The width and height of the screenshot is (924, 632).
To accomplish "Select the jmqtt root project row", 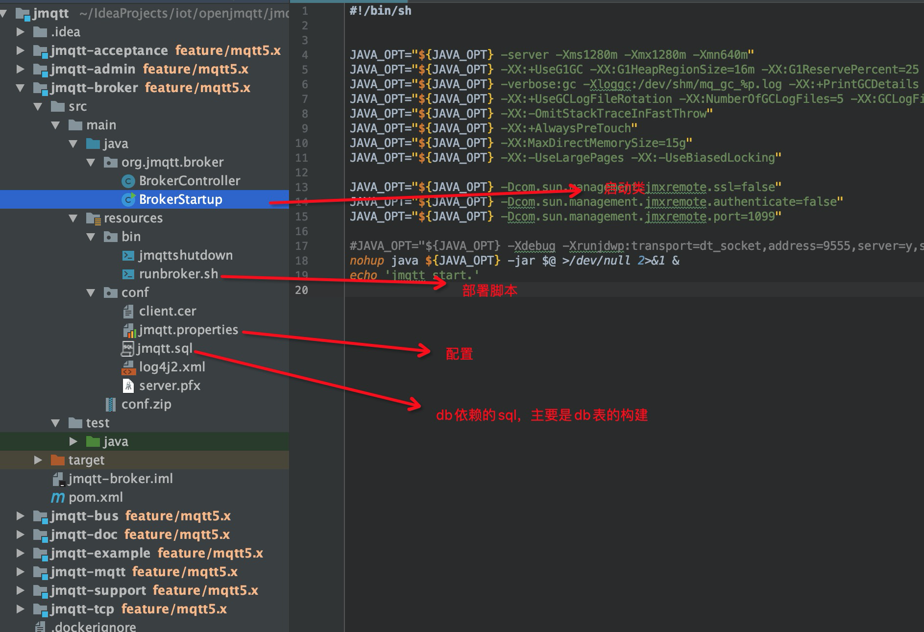I will point(145,14).
